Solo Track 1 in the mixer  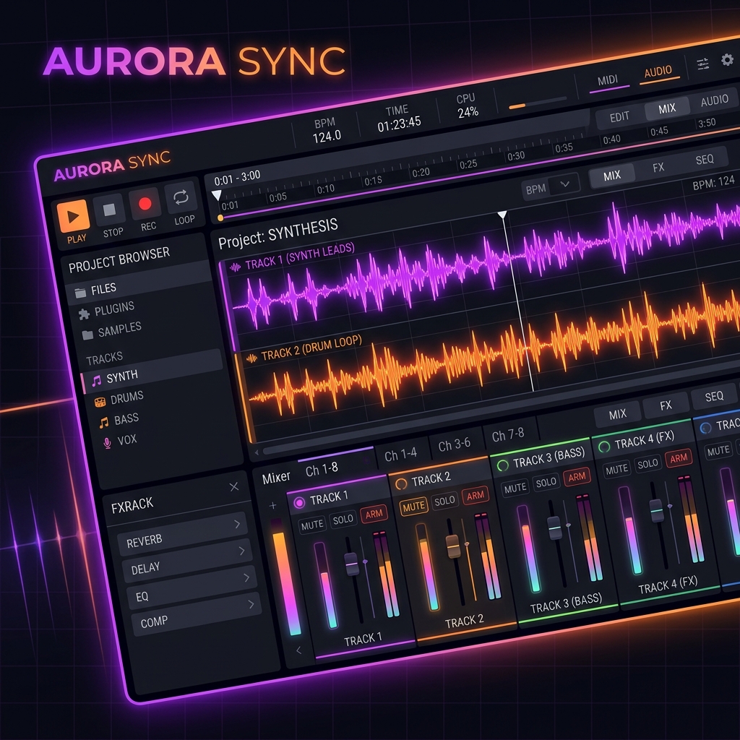[x=343, y=519]
